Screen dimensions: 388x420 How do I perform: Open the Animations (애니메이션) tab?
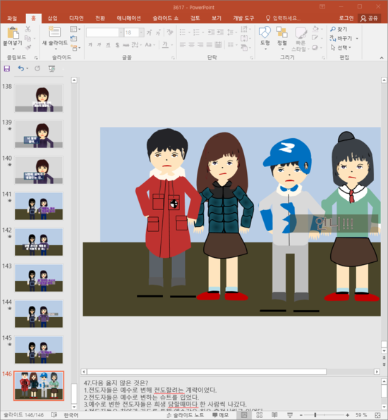[x=128, y=18]
